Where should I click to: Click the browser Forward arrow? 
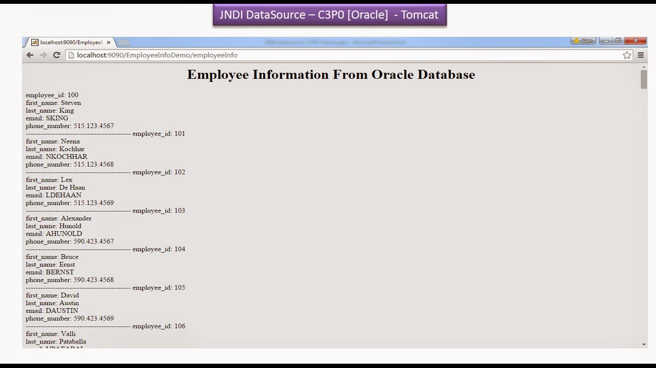coord(43,55)
